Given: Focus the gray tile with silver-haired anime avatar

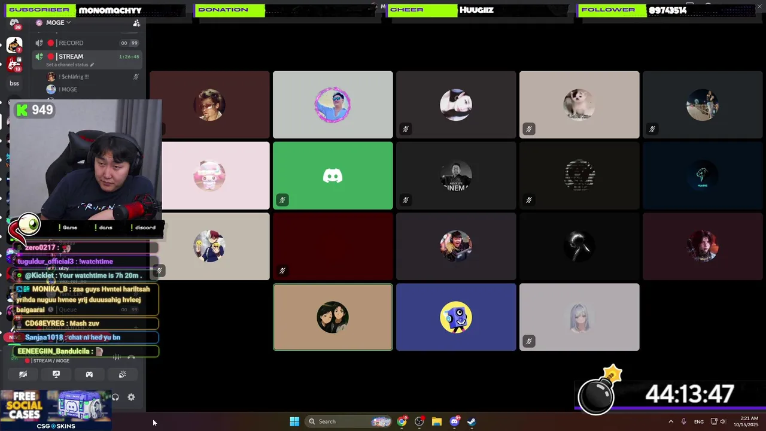Looking at the screenshot, I should pos(579,317).
